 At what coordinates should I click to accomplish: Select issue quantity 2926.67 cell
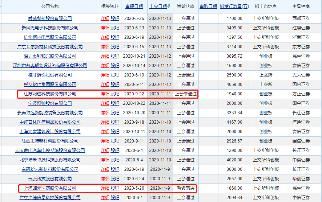234,141
